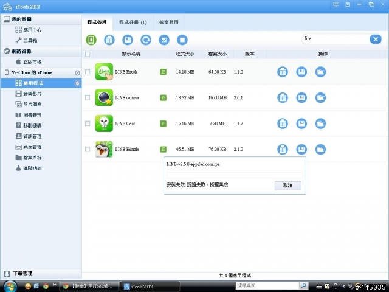This screenshot has width=389, height=292.
Task: Click the toolbar refresh icon
Action: point(146,40)
